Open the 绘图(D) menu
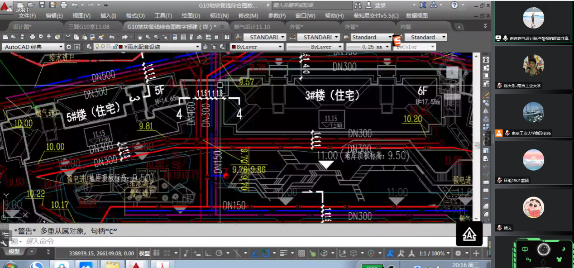This screenshot has width=574, height=268. [191, 15]
